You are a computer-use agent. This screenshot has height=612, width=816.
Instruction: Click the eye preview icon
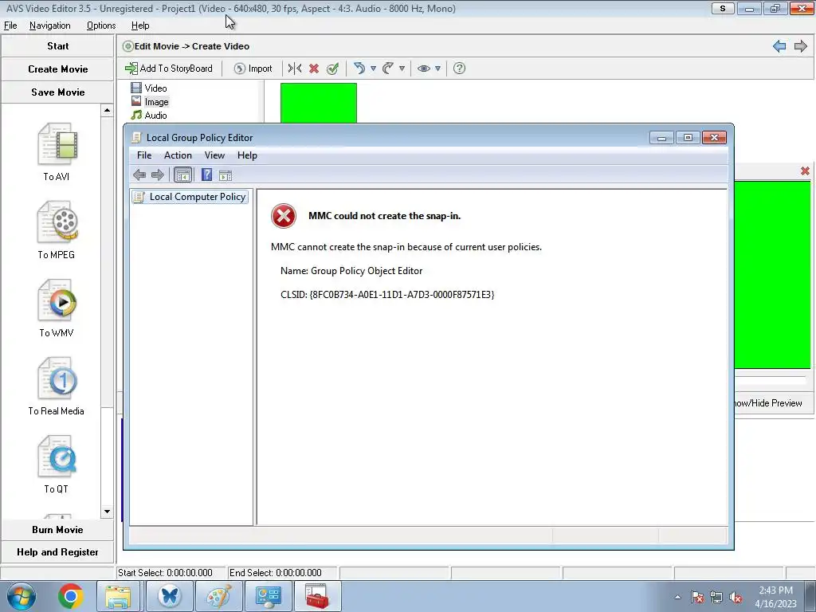[424, 69]
